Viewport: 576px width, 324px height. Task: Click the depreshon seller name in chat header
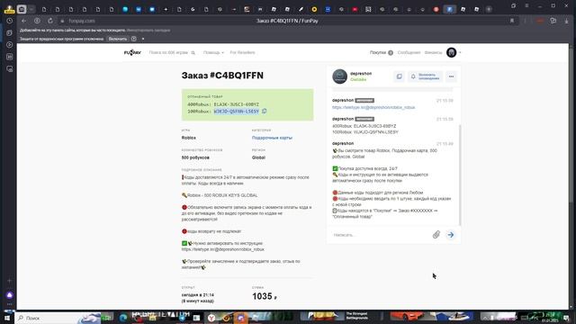(x=361, y=74)
